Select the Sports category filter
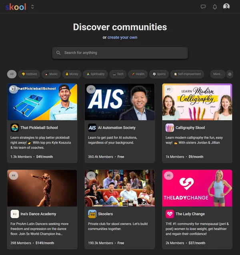 coord(159,74)
